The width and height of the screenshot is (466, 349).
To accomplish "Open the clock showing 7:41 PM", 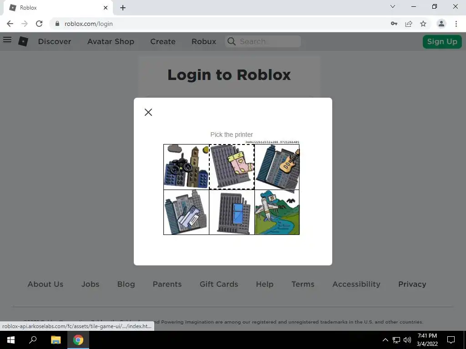I will pyautogui.click(x=427, y=340).
